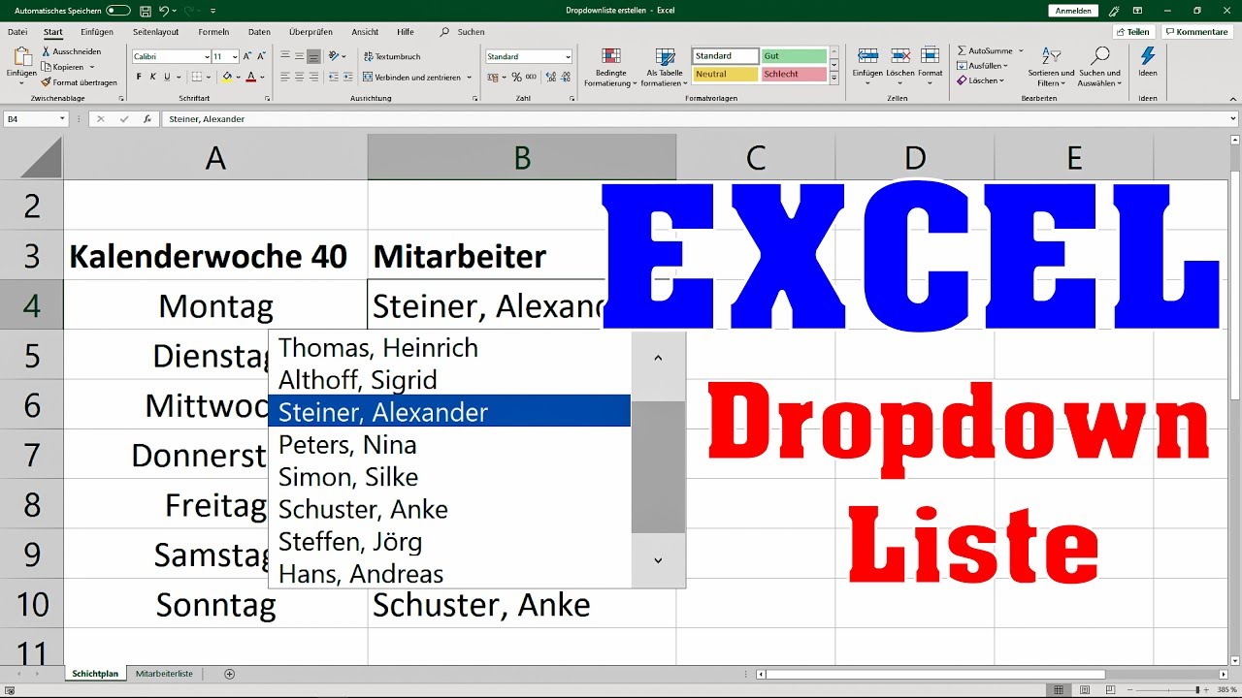Toggle underline formatting (U)

167,77
